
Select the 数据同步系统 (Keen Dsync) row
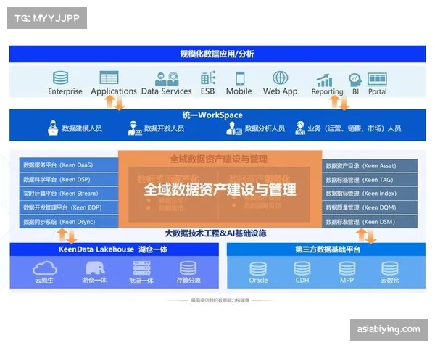(x=69, y=222)
